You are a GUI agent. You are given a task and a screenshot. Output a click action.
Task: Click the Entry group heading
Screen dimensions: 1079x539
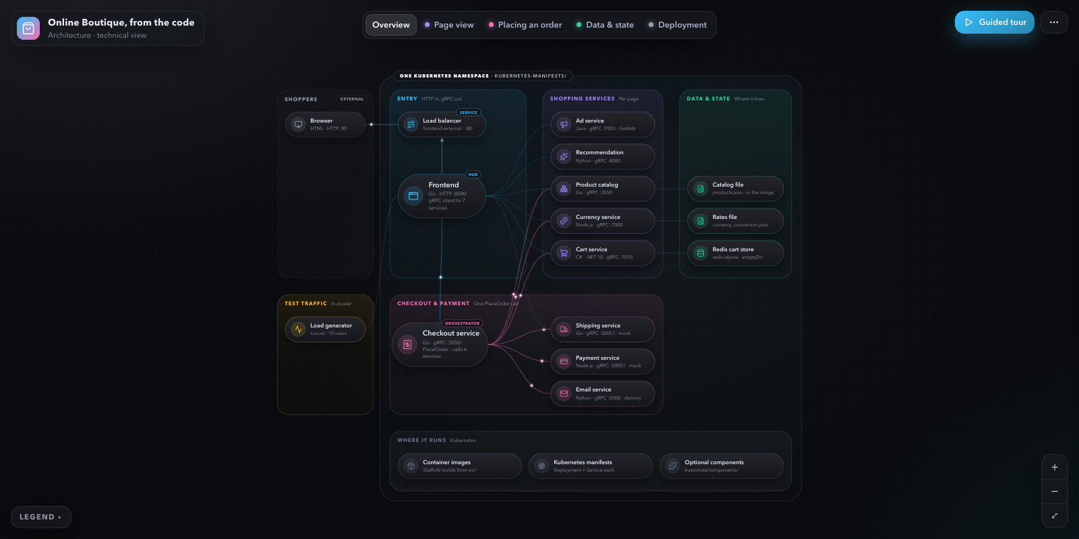coord(407,98)
